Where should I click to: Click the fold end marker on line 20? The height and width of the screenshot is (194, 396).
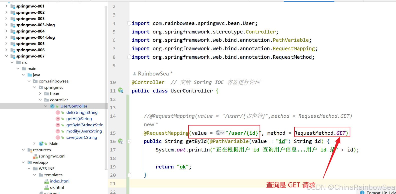(x=129, y=175)
